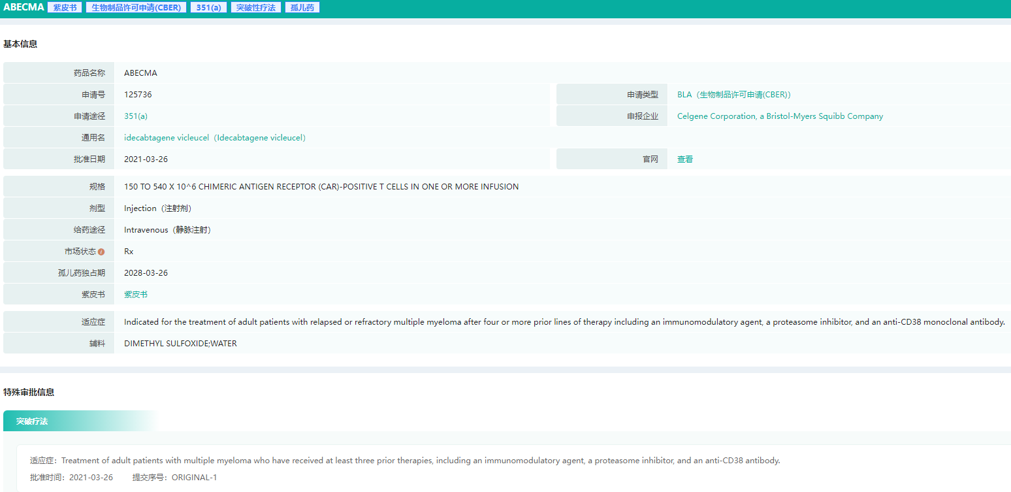Click the info icon beside 市场状态

pyautogui.click(x=101, y=252)
